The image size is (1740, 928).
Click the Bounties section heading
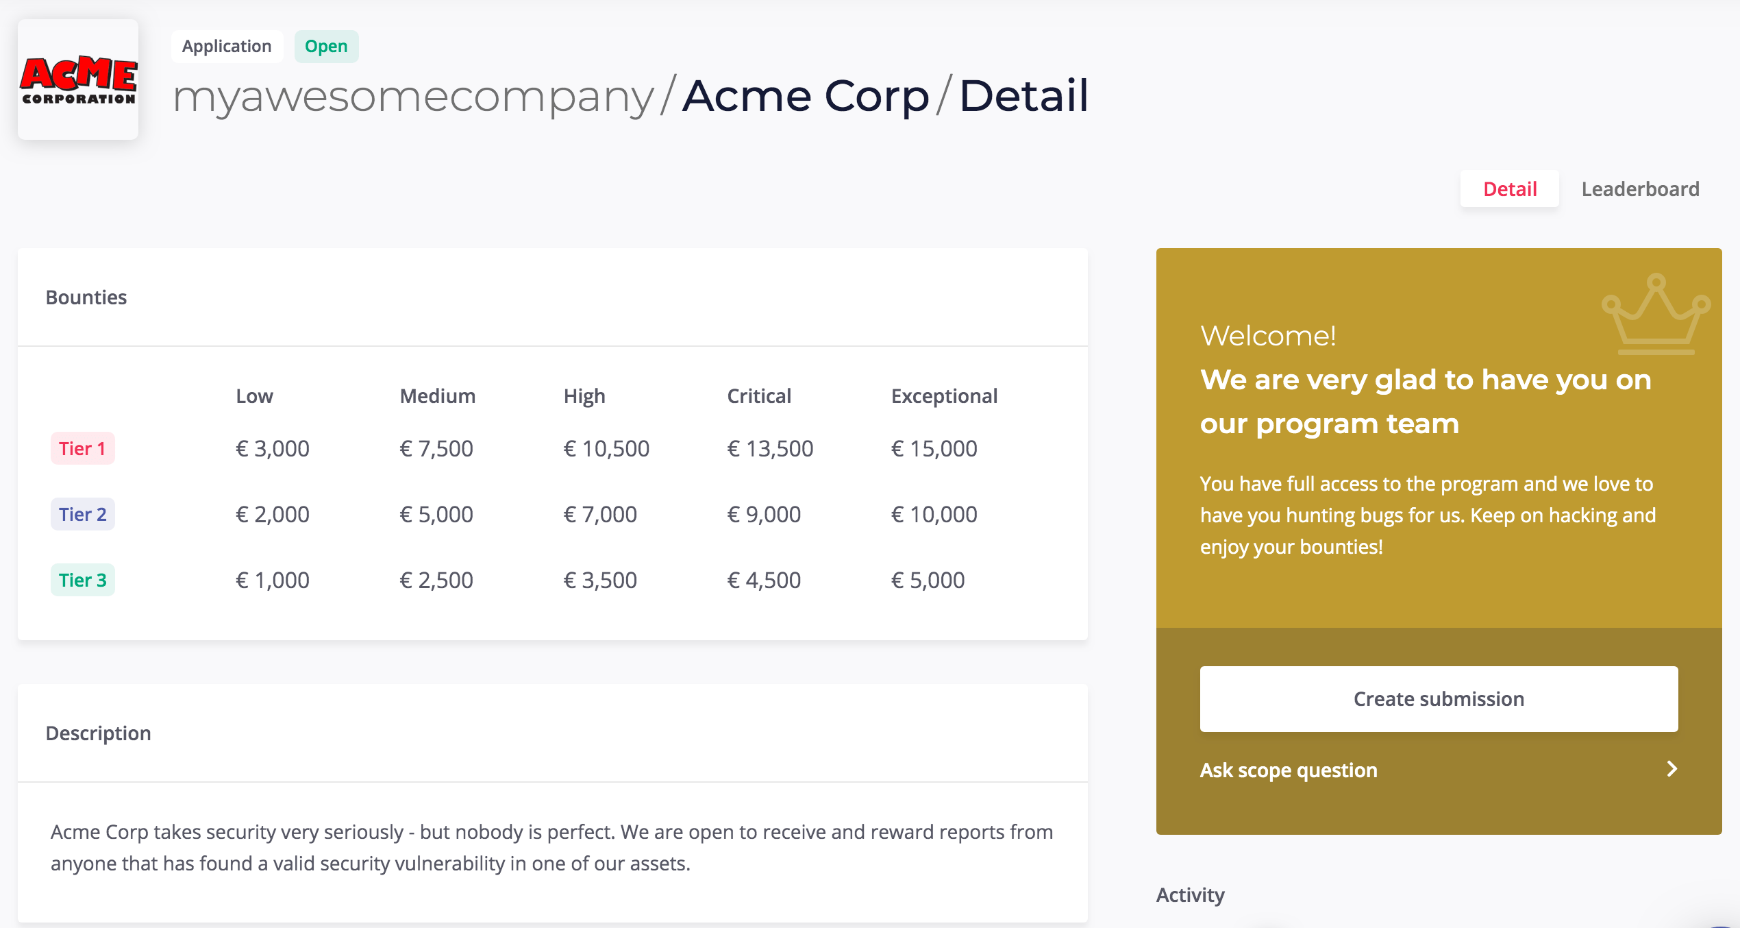86,297
